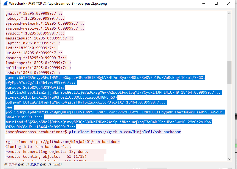The image size is (237, 169).
Task: Click the dnsmasq shadow entry
Action: (x=36, y=58)
